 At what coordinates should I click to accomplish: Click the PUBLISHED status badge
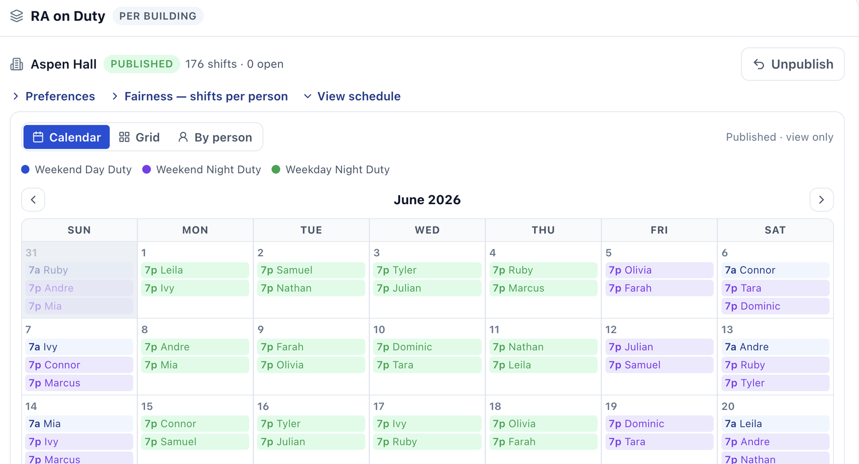coord(142,64)
